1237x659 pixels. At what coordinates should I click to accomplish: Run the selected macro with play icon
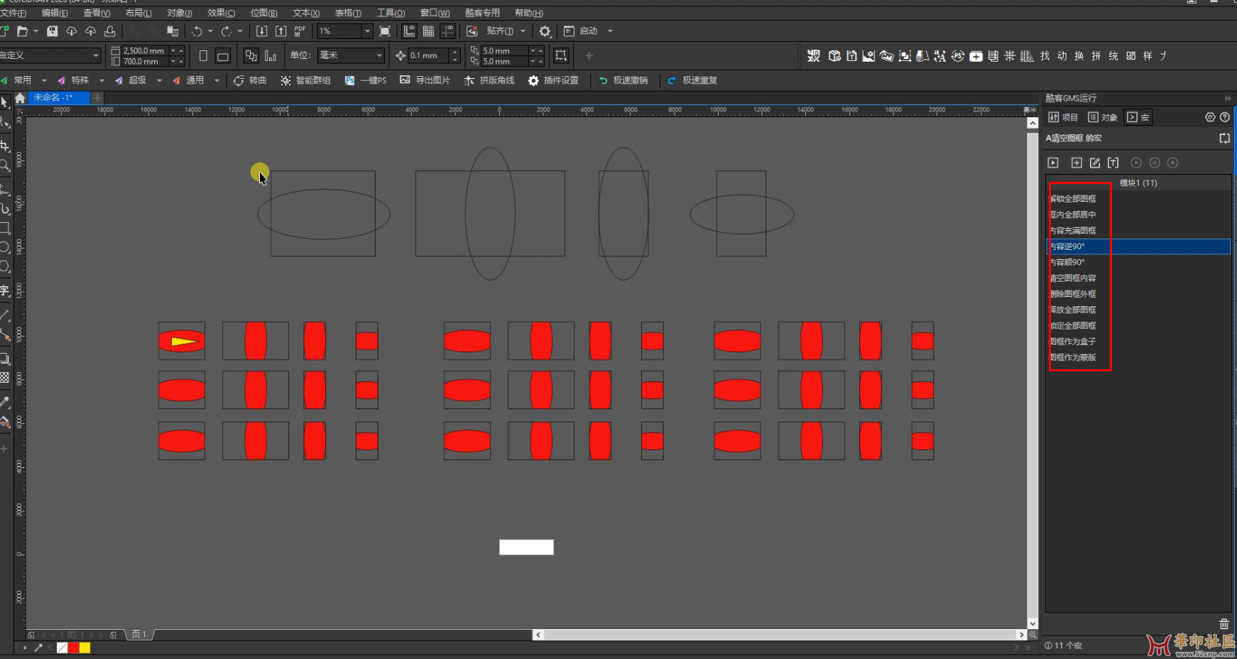pyautogui.click(x=1053, y=163)
